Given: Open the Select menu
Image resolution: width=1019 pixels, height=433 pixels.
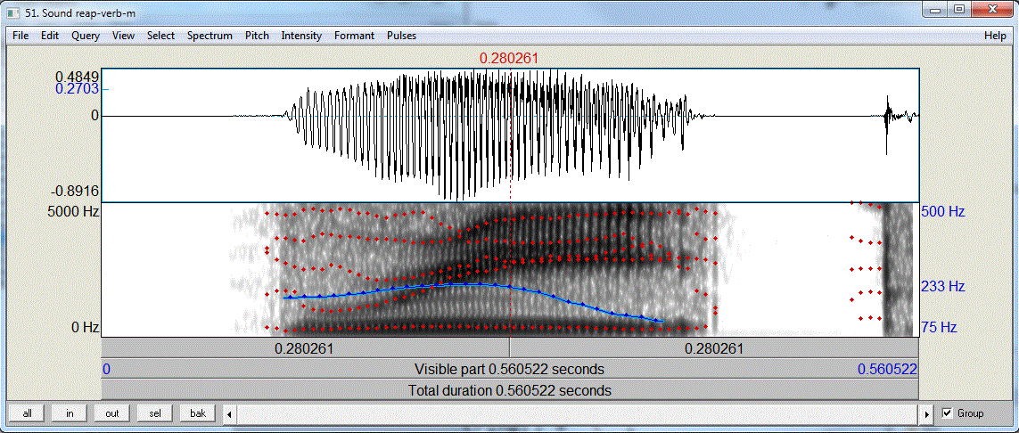Looking at the screenshot, I should tap(160, 36).
